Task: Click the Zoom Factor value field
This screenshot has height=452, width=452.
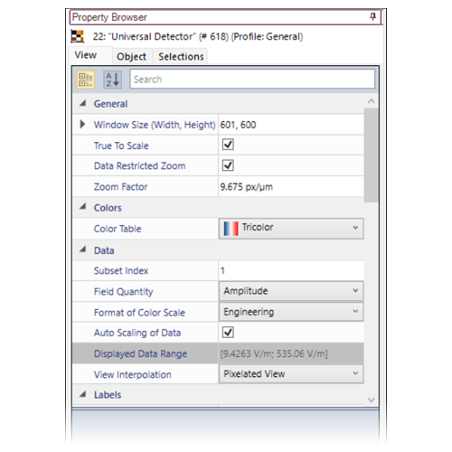Action: 291,187
